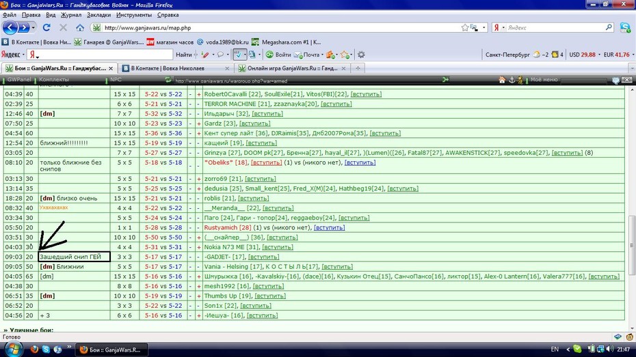Go to the browser home page icon
This screenshot has width=636, height=357.
80,27
